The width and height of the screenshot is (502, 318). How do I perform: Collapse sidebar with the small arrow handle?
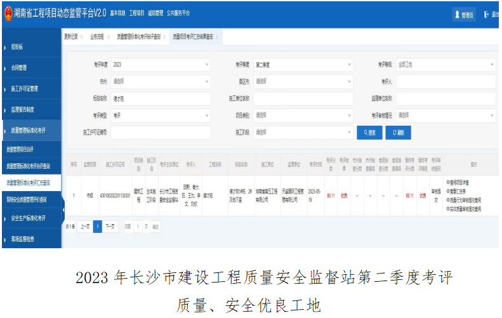click(x=63, y=209)
